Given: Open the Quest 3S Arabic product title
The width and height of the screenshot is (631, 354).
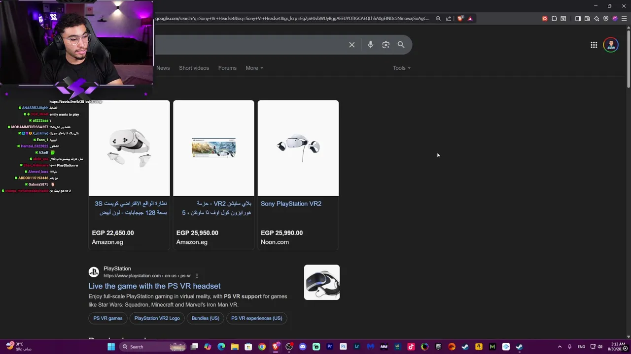Looking at the screenshot, I should click(x=131, y=208).
